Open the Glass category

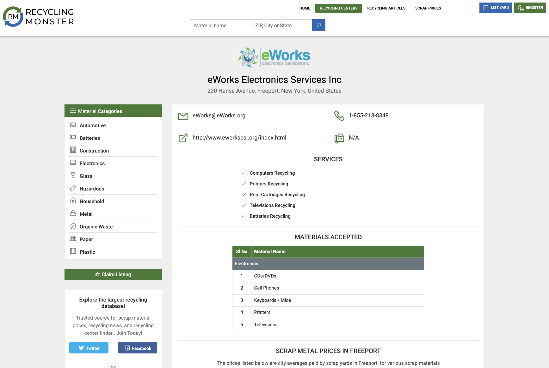pos(86,176)
